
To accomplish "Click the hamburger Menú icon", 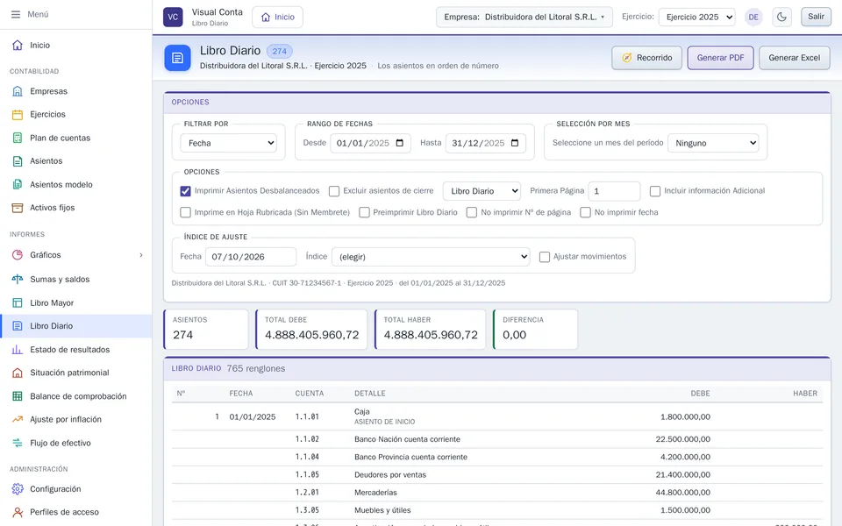I will click(16, 15).
